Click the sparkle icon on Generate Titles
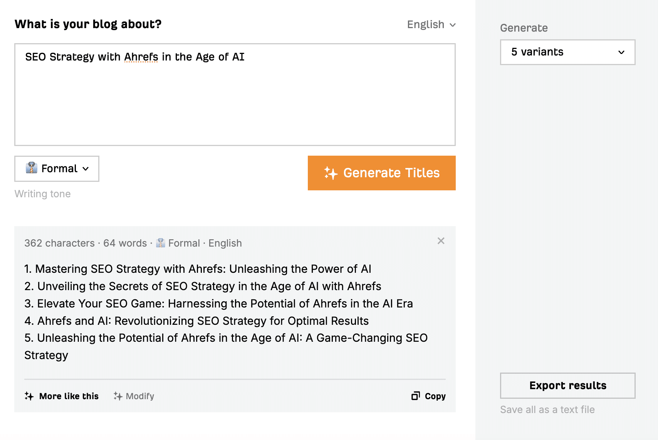The width and height of the screenshot is (658, 440). coord(331,173)
